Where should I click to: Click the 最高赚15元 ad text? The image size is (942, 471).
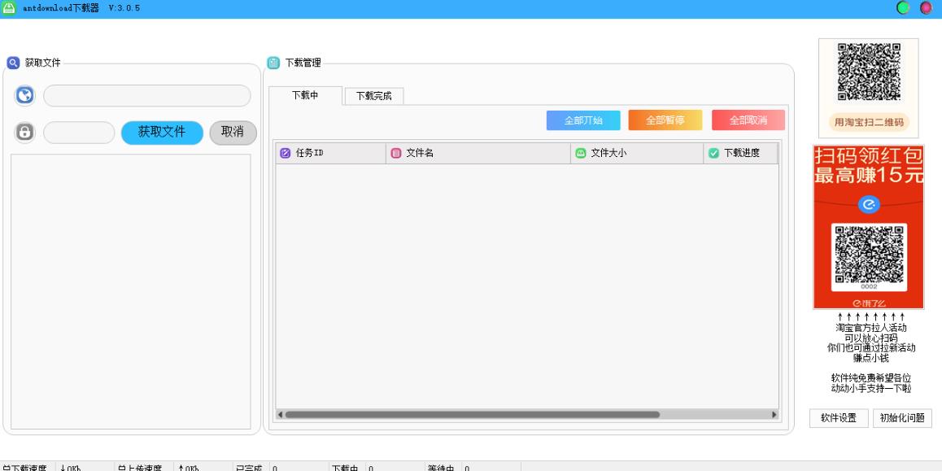[869, 176]
